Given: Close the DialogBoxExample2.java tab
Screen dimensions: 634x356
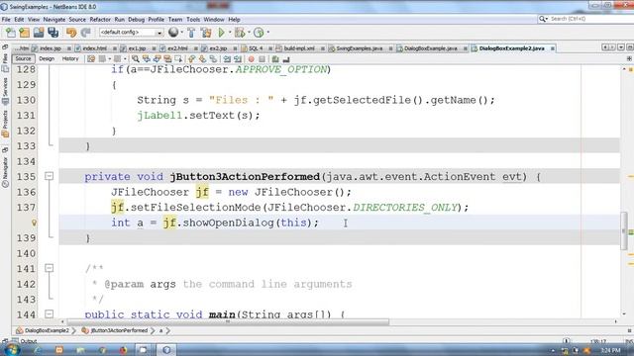Looking at the screenshot, I should point(553,48).
